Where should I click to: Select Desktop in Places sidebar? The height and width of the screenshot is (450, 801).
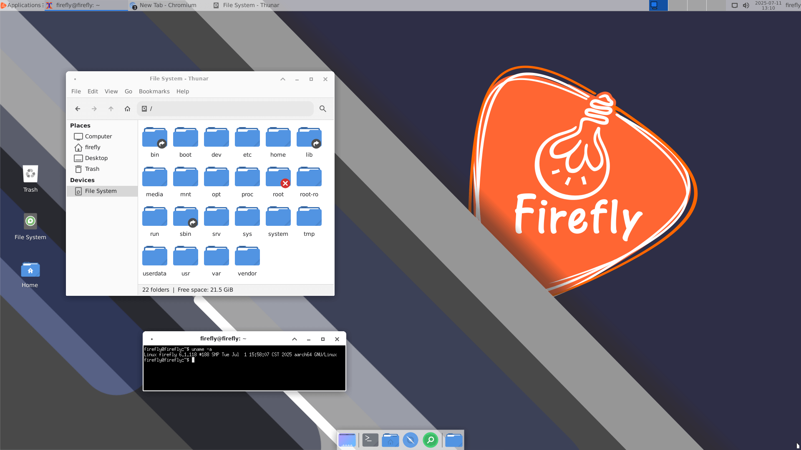(x=102, y=158)
